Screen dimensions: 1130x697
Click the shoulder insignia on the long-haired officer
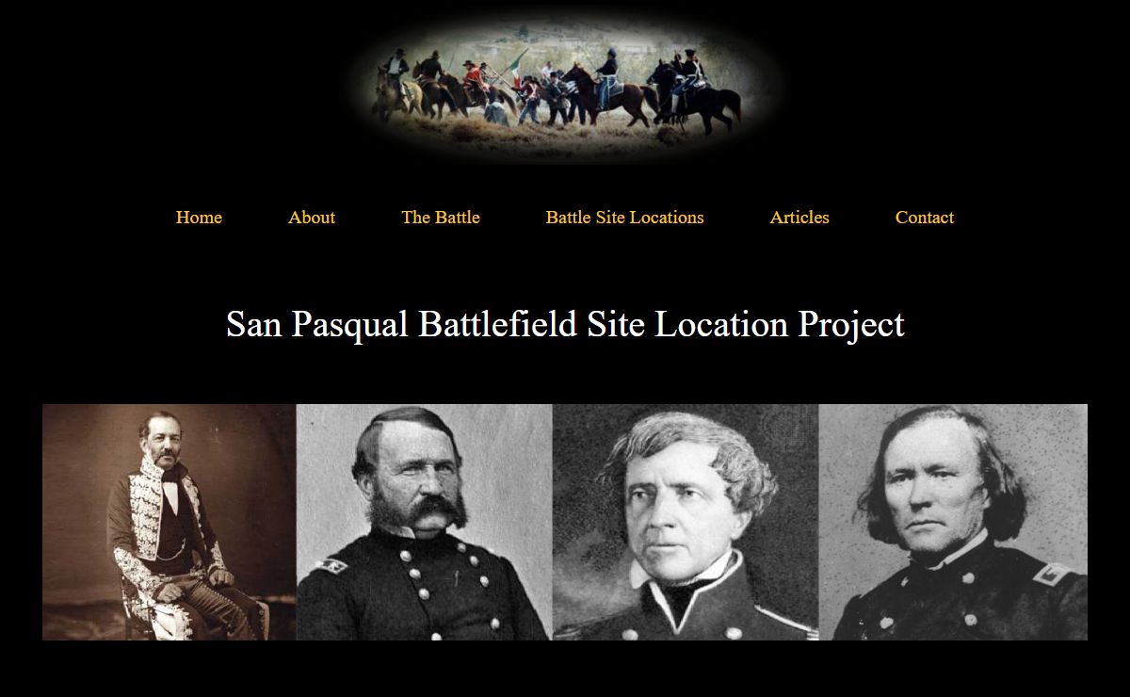1053,574
